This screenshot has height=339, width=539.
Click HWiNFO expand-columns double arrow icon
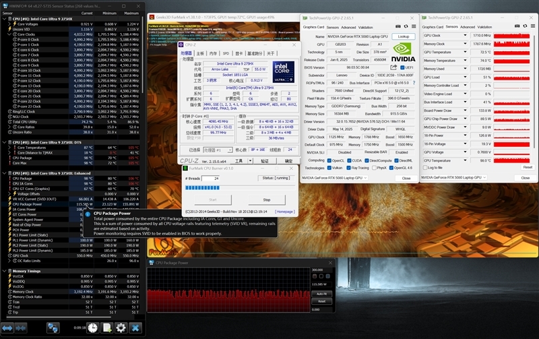pos(7,328)
